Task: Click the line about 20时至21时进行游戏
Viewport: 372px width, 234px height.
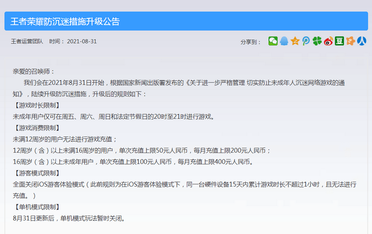Action: pyautogui.click(x=114, y=116)
